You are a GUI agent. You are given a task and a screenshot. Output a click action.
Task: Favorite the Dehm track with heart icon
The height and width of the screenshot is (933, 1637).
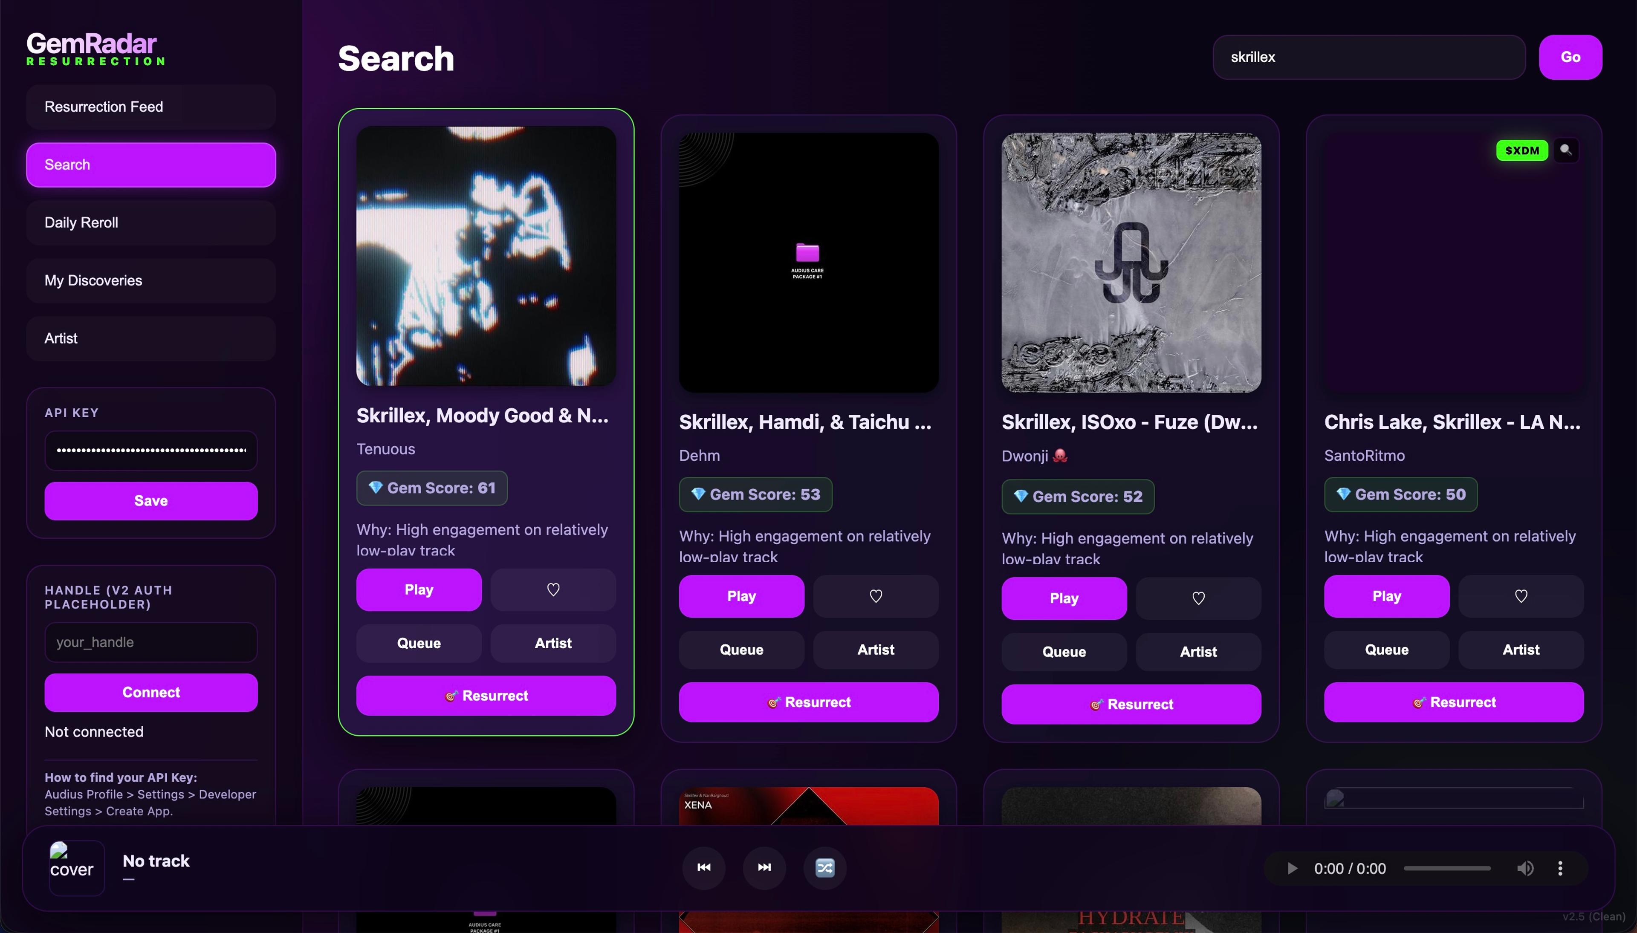tap(876, 596)
